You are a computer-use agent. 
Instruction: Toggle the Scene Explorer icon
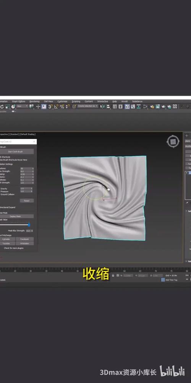point(115,106)
